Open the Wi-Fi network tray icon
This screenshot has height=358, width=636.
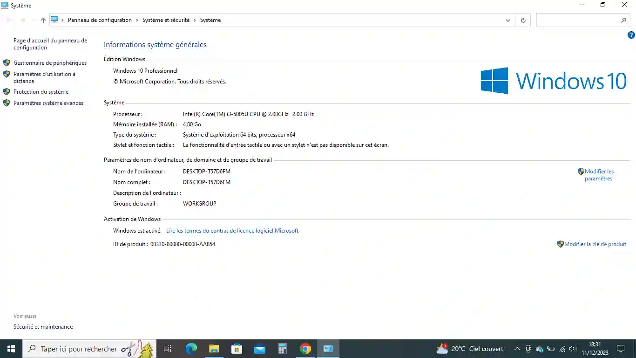pos(562,349)
